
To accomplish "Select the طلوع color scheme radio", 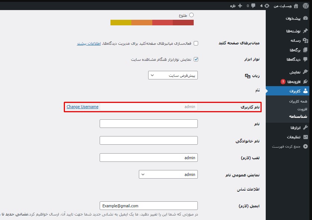I will (191, 15).
